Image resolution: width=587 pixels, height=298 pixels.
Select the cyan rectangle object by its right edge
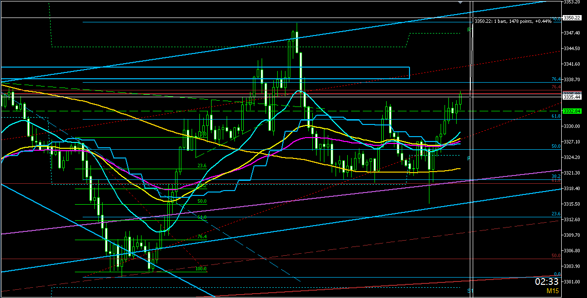(x=409, y=72)
